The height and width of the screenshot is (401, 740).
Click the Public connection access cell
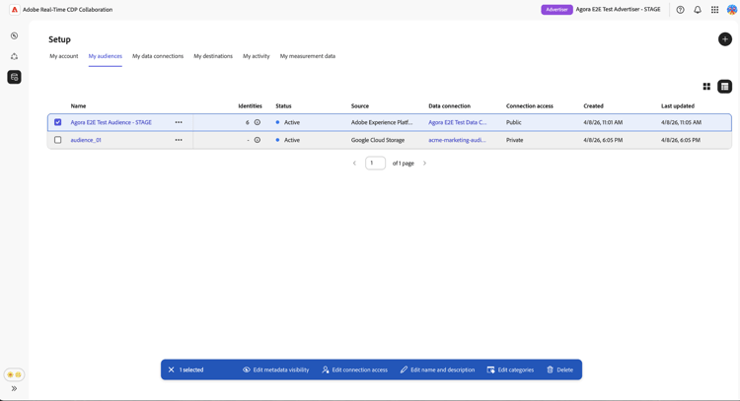(x=513, y=122)
